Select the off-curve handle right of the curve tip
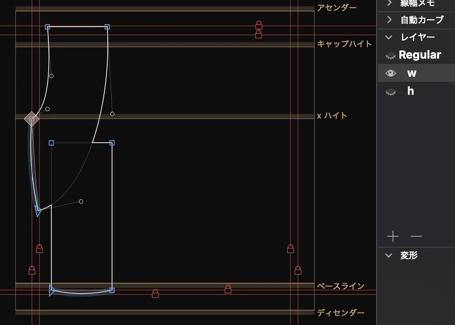This screenshot has width=455, height=325. tap(81, 201)
